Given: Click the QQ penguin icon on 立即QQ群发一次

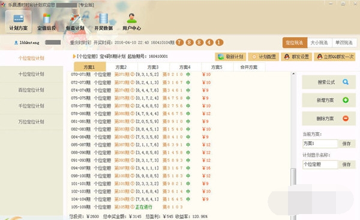Looking at the screenshot, I should click(320, 57).
